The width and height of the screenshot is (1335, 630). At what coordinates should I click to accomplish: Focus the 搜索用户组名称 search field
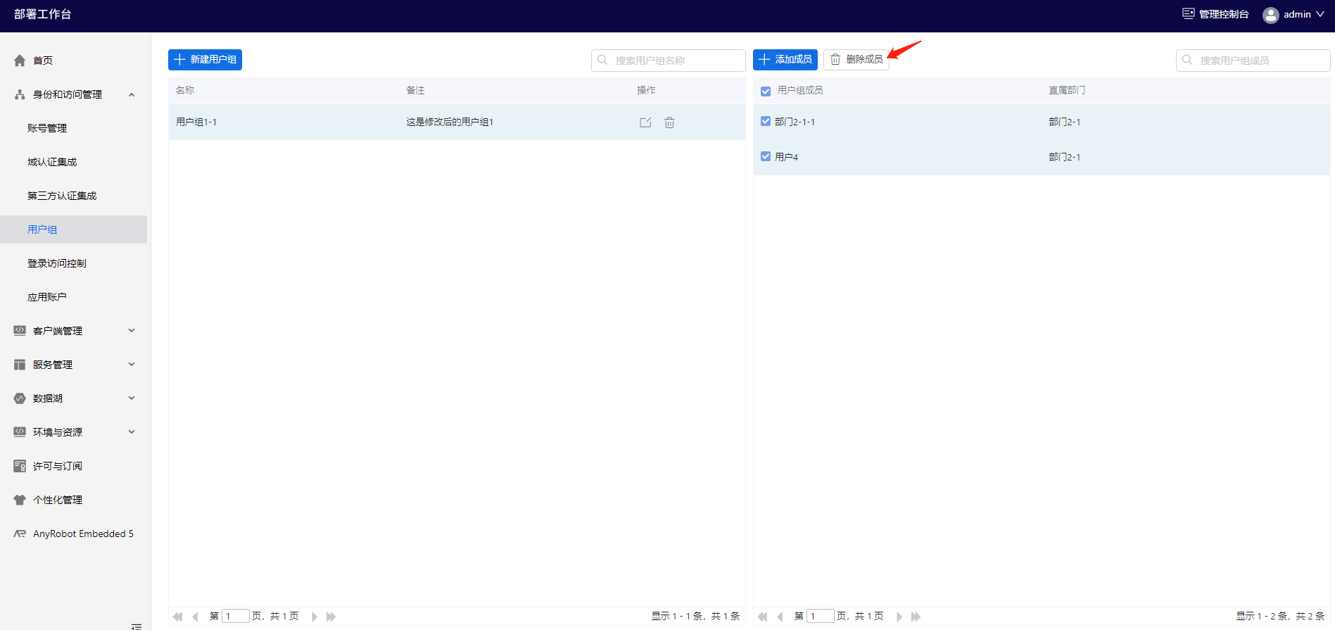(x=669, y=61)
